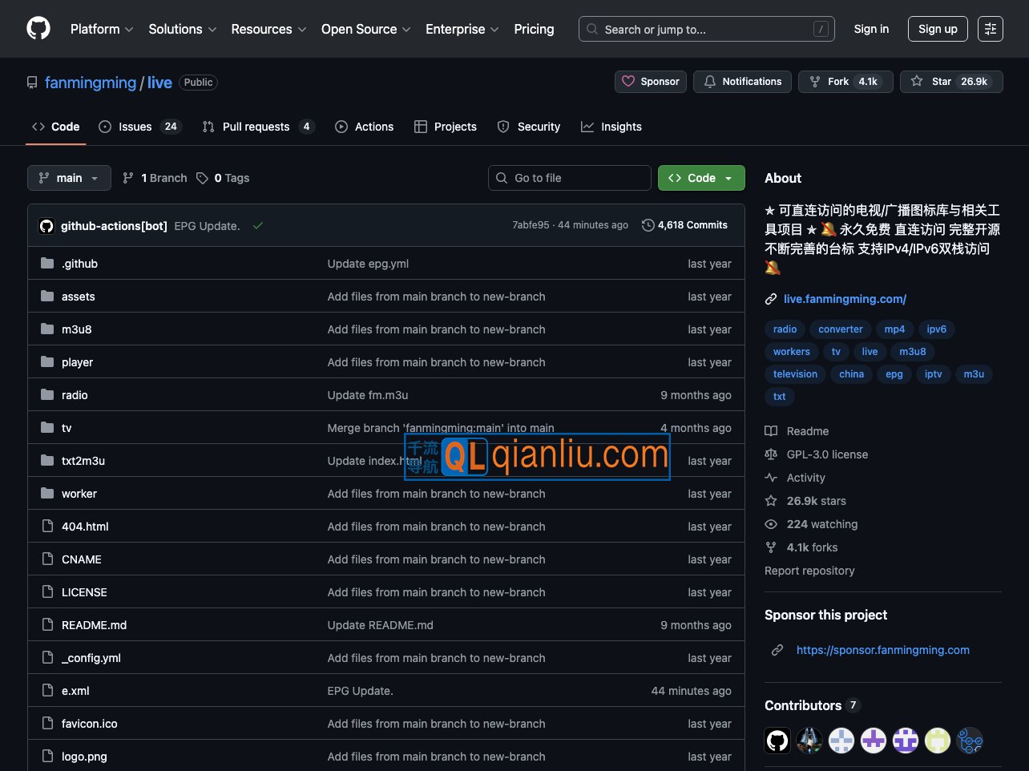Click the heart Sponsor button

[x=651, y=82]
